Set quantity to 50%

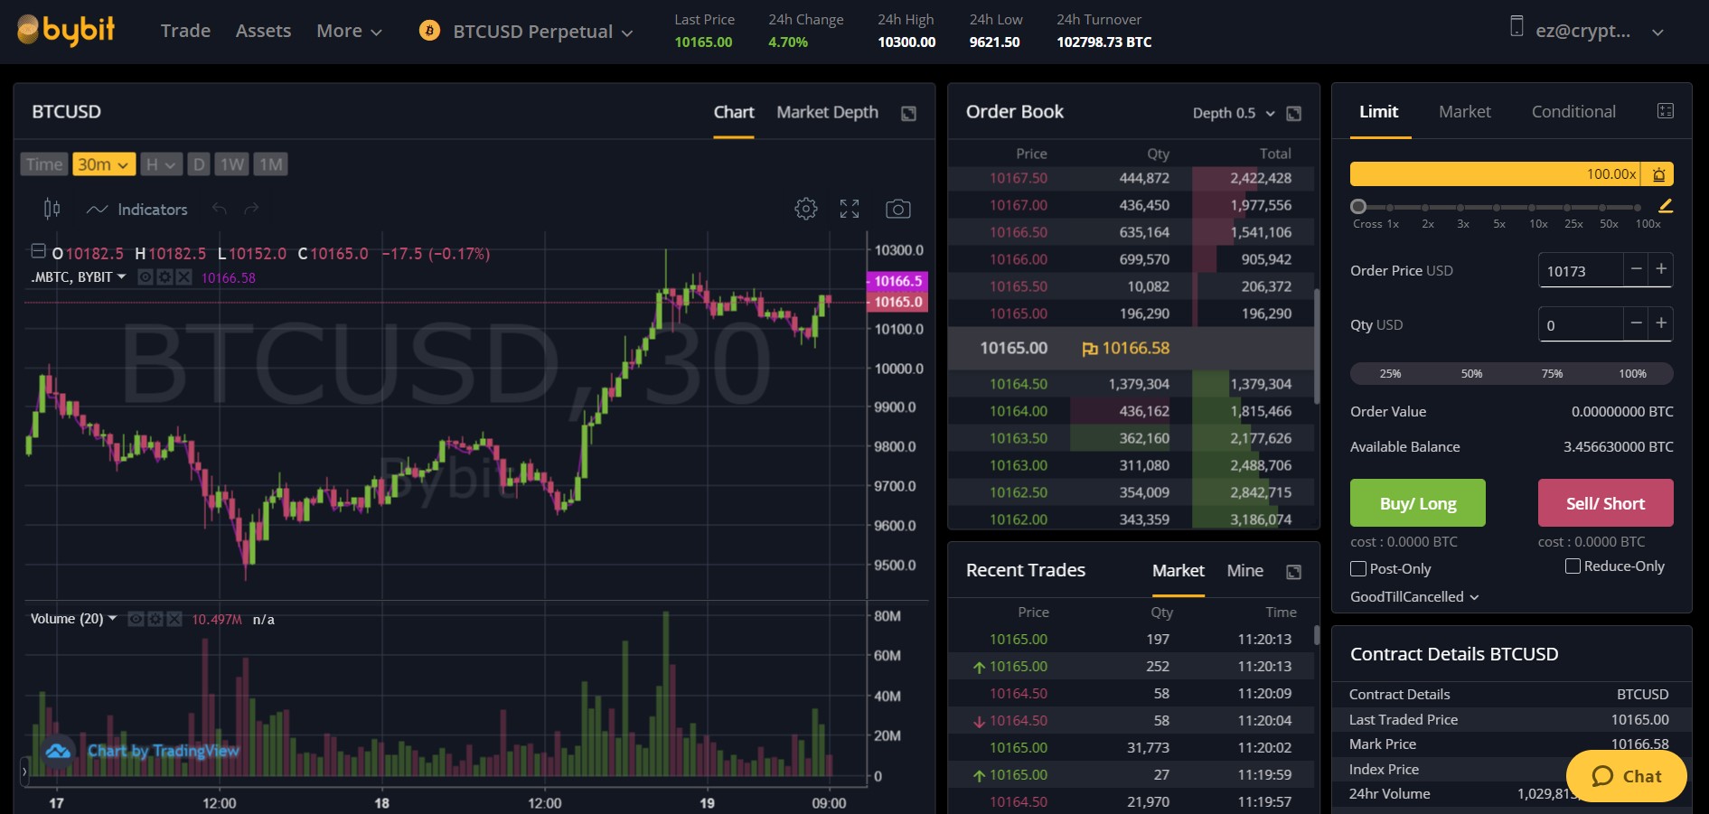click(1471, 373)
